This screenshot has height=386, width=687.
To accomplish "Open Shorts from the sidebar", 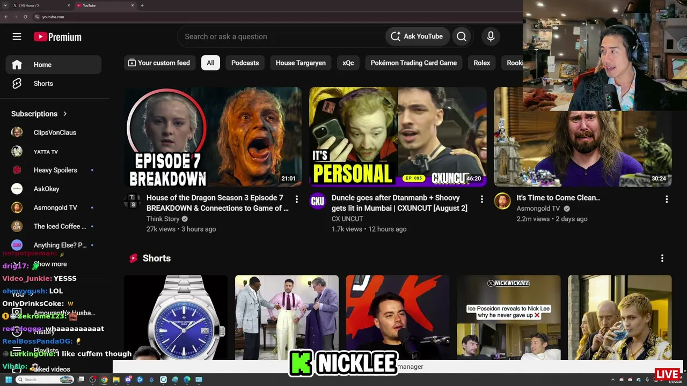I will [54, 84].
